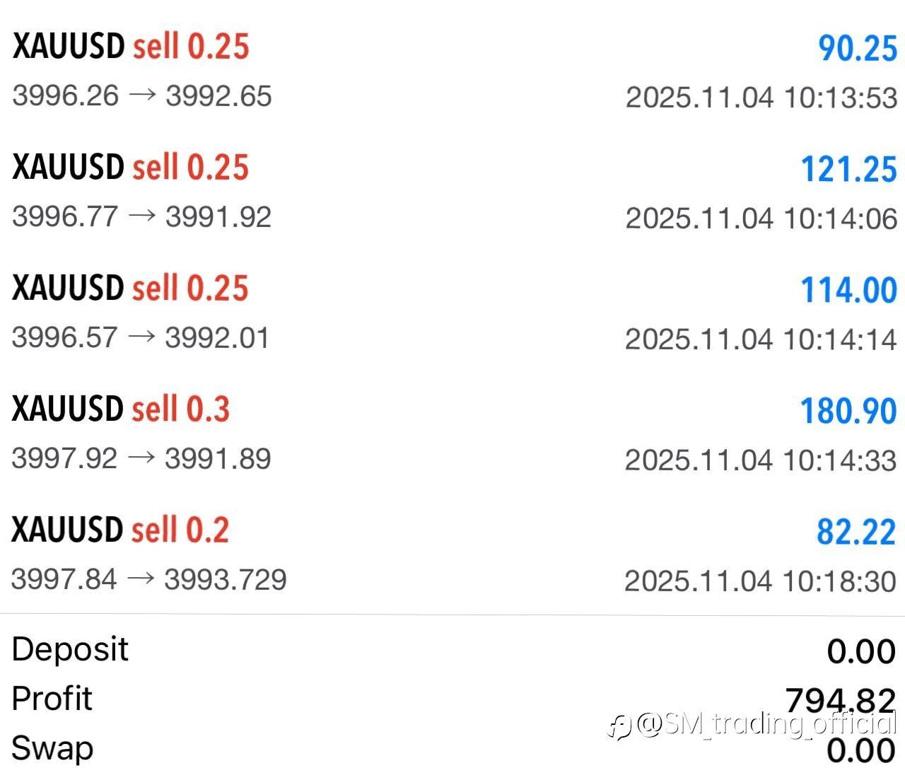Select the 2025.11.04 10:18:30 close time
905x768 pixels.
[x=760, y=581]
